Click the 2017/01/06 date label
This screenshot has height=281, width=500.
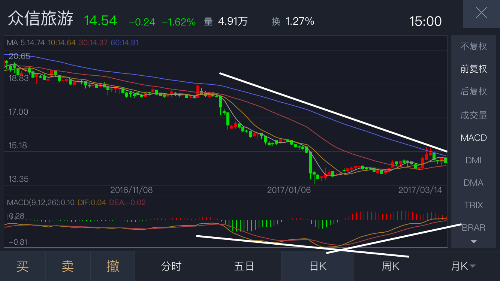289,190
